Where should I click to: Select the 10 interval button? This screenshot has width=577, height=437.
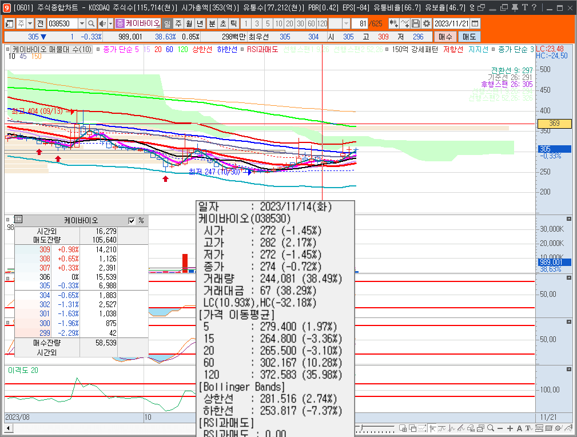(x=278, y=24)
